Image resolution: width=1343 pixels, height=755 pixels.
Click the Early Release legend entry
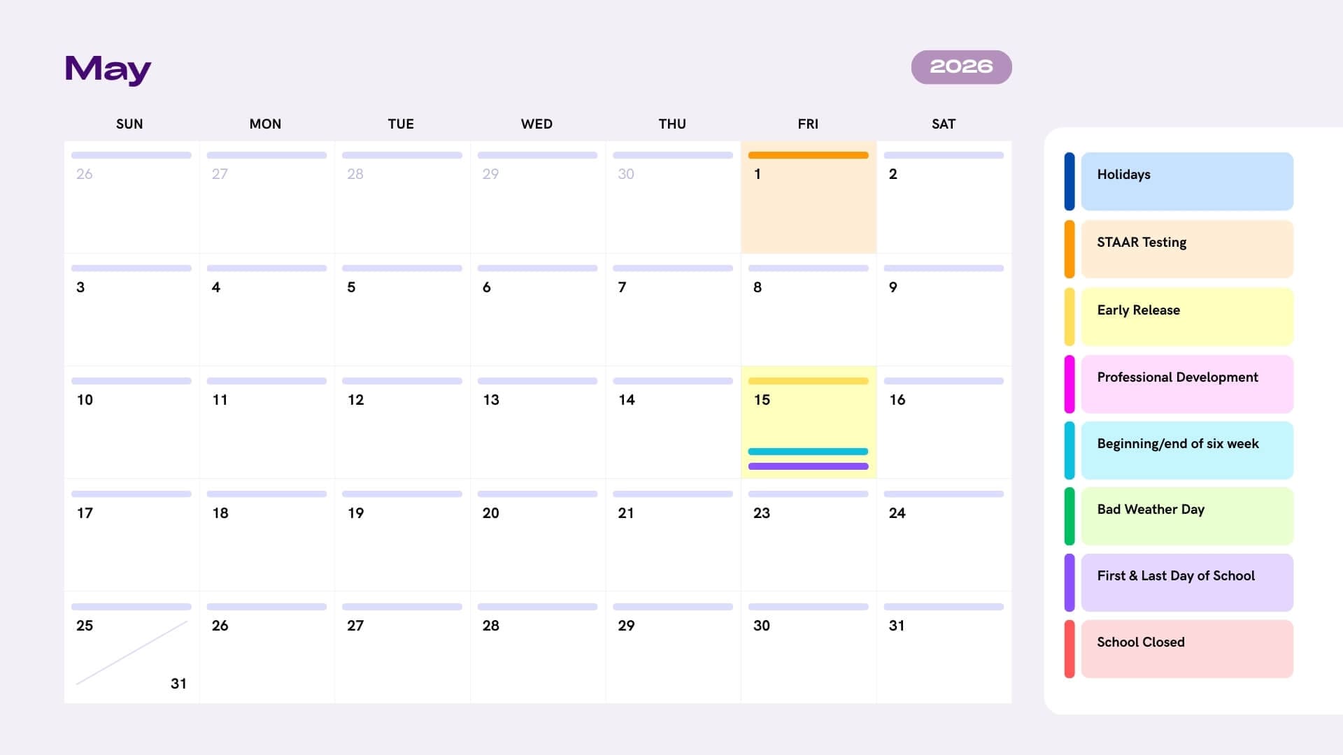coord(1186,317)
